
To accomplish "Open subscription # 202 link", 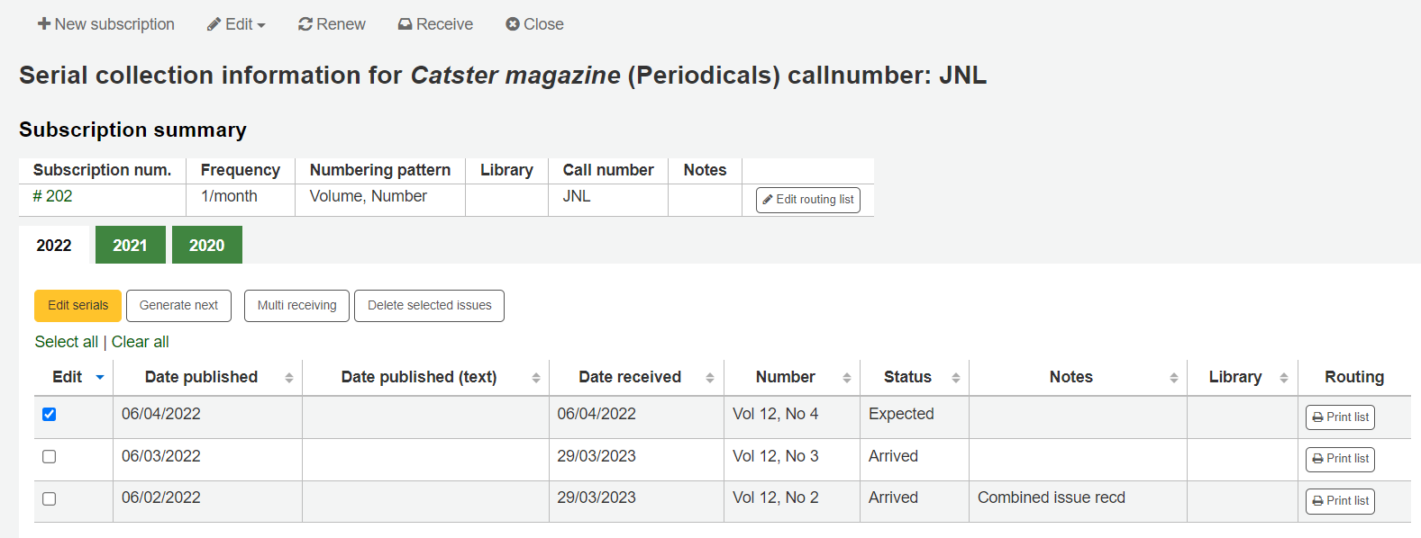I will (x=53, y=196).
